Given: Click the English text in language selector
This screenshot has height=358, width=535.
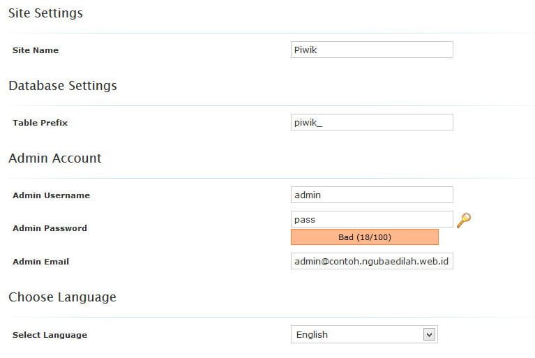Looking at the screenshot, I should click(x=312, y=335).
